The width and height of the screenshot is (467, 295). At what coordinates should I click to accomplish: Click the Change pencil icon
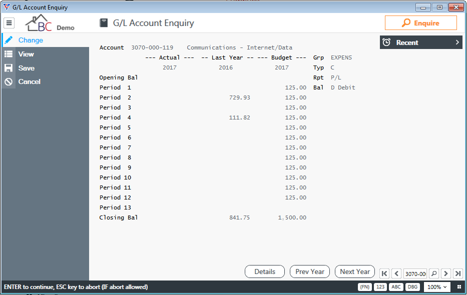point(9,40)
